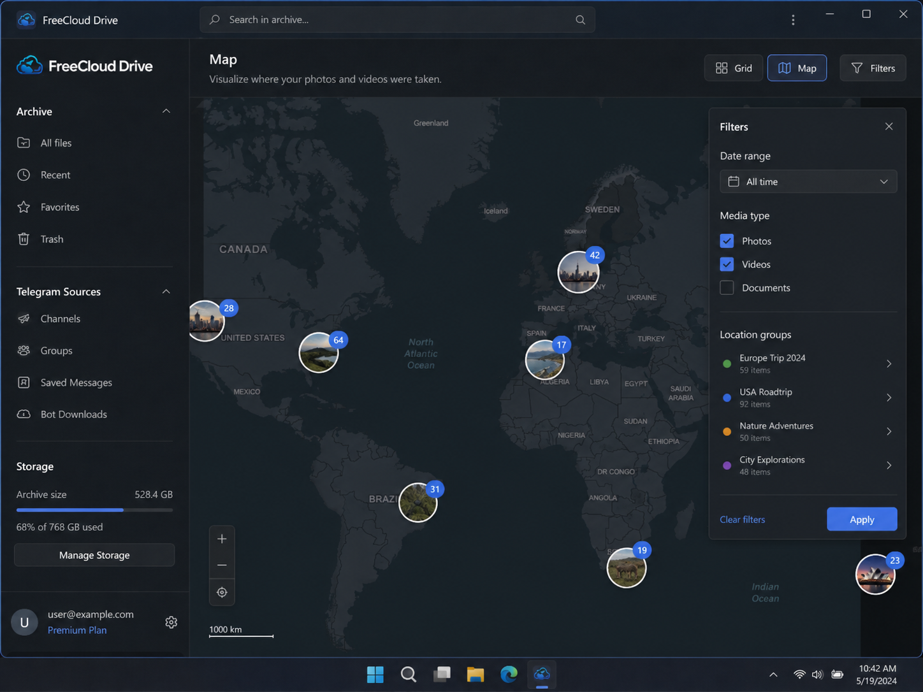Open the All time date range dropdown
Image resolution: width=923 pixels, height=692 pixels.
click(808, 182)
